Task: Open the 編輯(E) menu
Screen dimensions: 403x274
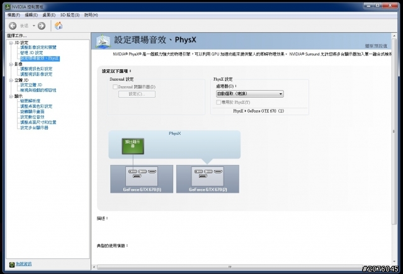Action: point(31,15)
